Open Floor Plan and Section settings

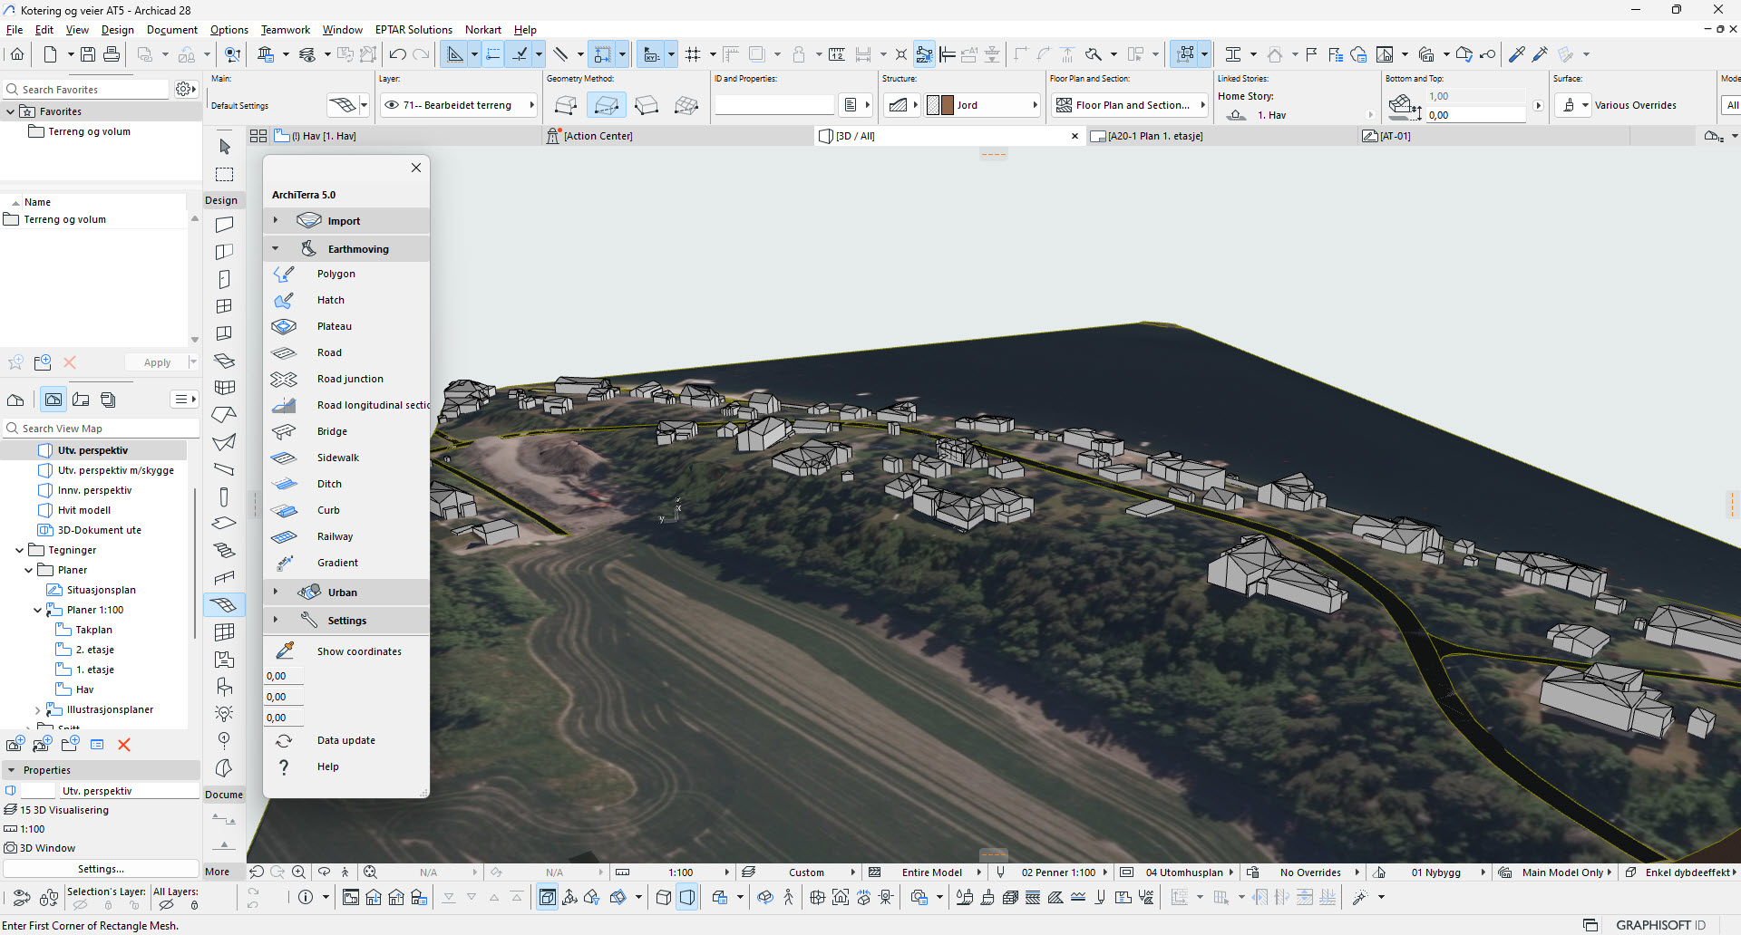click(1128, 104)
